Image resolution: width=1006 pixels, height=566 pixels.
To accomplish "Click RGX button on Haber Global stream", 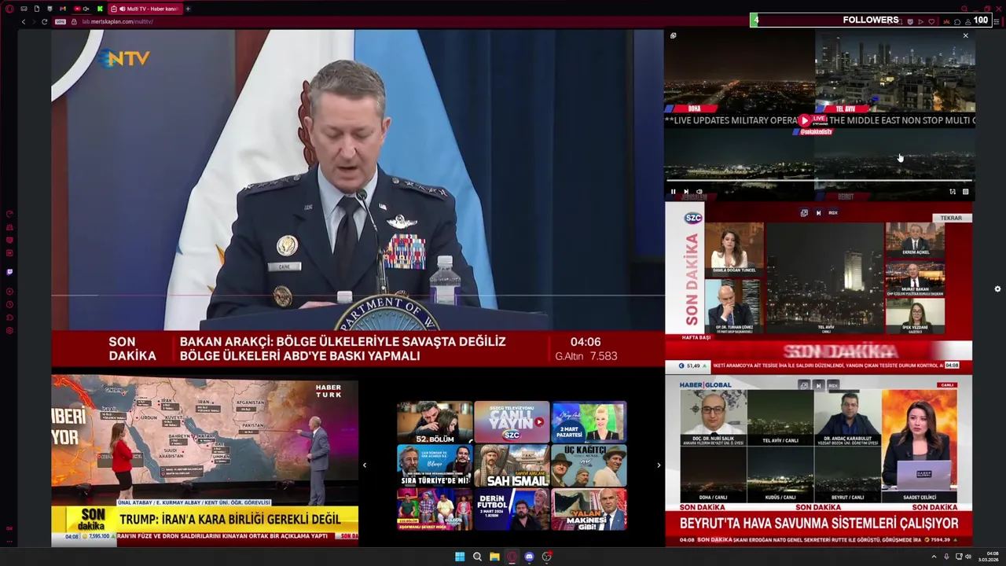I will 833,385.
